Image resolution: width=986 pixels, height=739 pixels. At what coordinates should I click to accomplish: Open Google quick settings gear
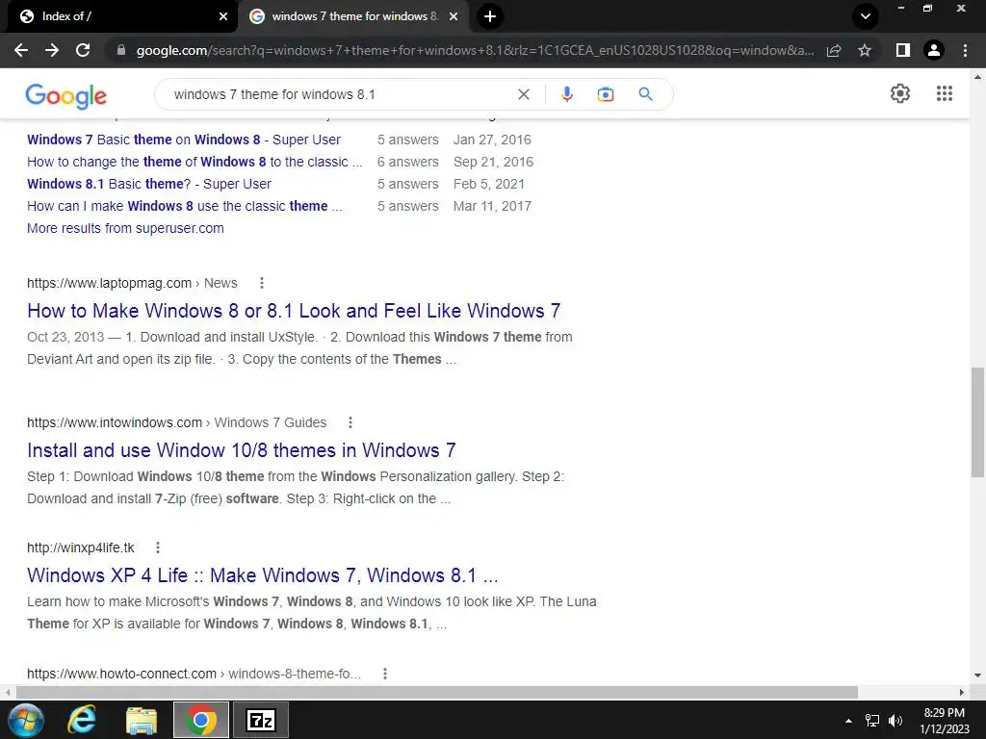click(x=900, y=93)
